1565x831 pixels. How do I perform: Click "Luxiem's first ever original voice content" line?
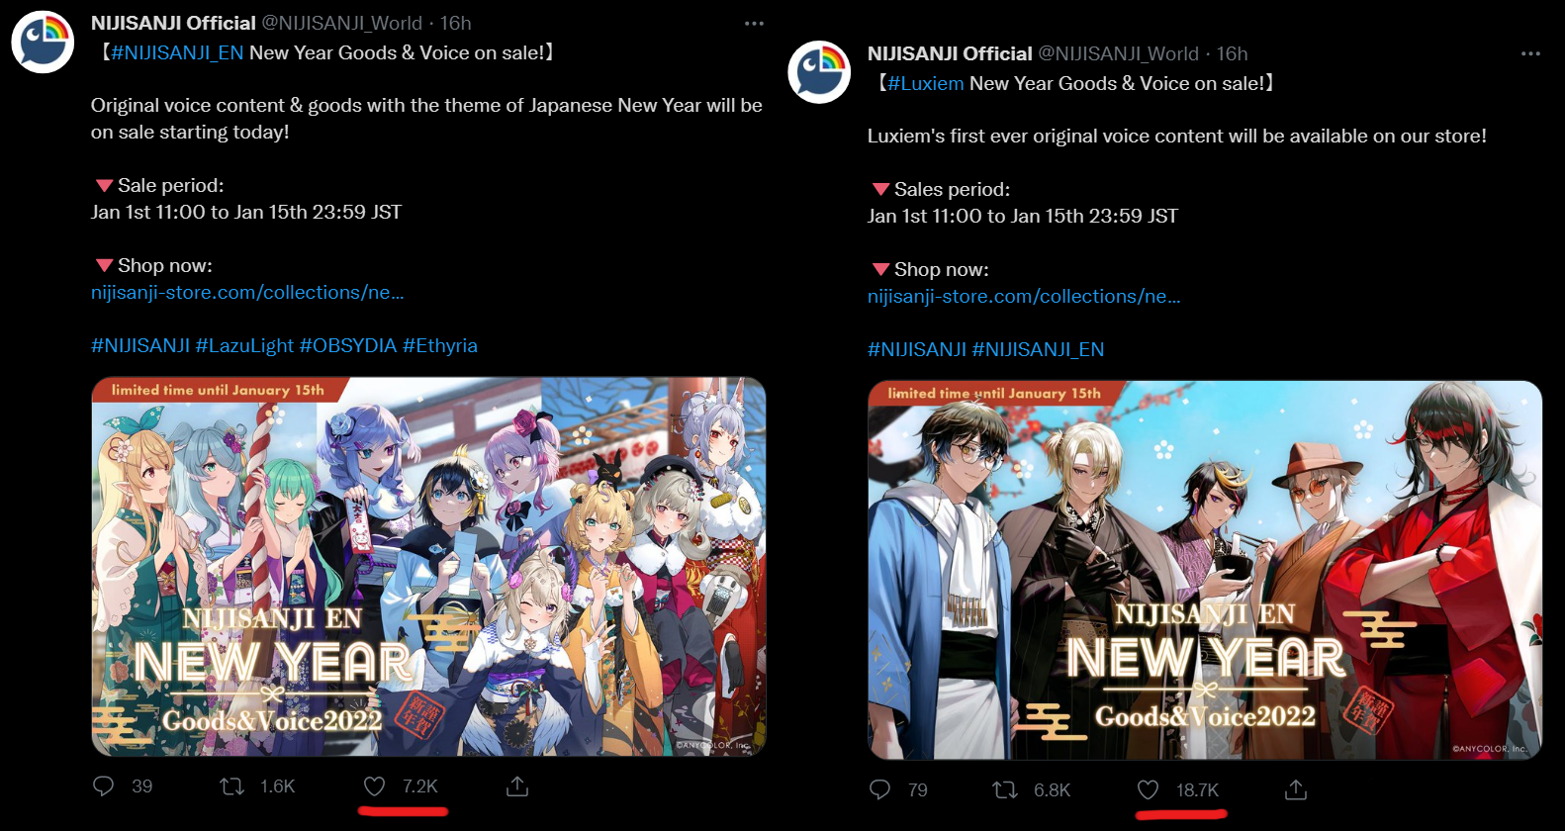[x=1177, y=136]
